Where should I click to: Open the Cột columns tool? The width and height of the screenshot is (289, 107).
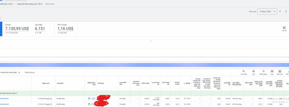tap(272, 72)
